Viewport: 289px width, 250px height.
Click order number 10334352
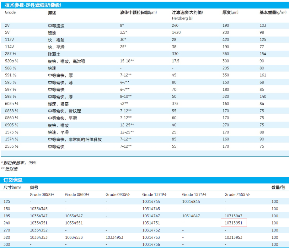click(39, 230)
